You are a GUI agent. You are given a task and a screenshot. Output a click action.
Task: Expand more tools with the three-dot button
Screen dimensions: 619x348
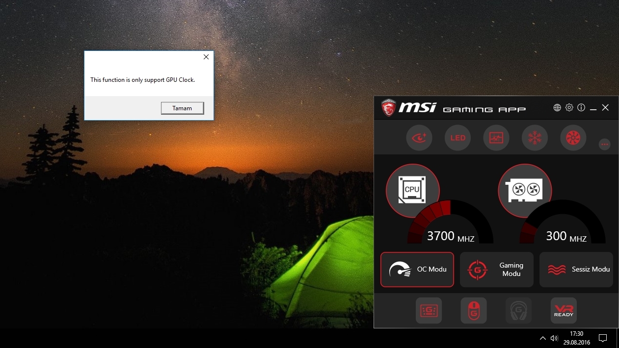point(605,144)
